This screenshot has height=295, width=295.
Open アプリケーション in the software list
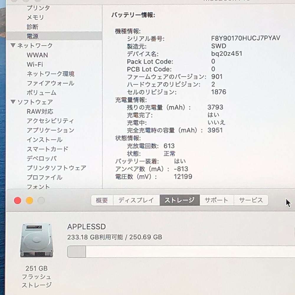(x=50, y=130)
